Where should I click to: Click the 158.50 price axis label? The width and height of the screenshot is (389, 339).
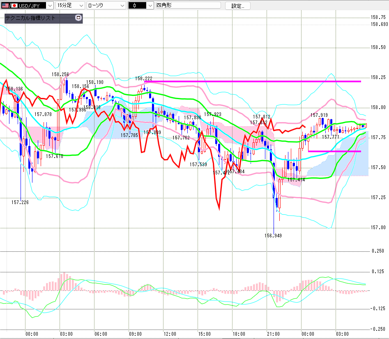pos(378,47)
